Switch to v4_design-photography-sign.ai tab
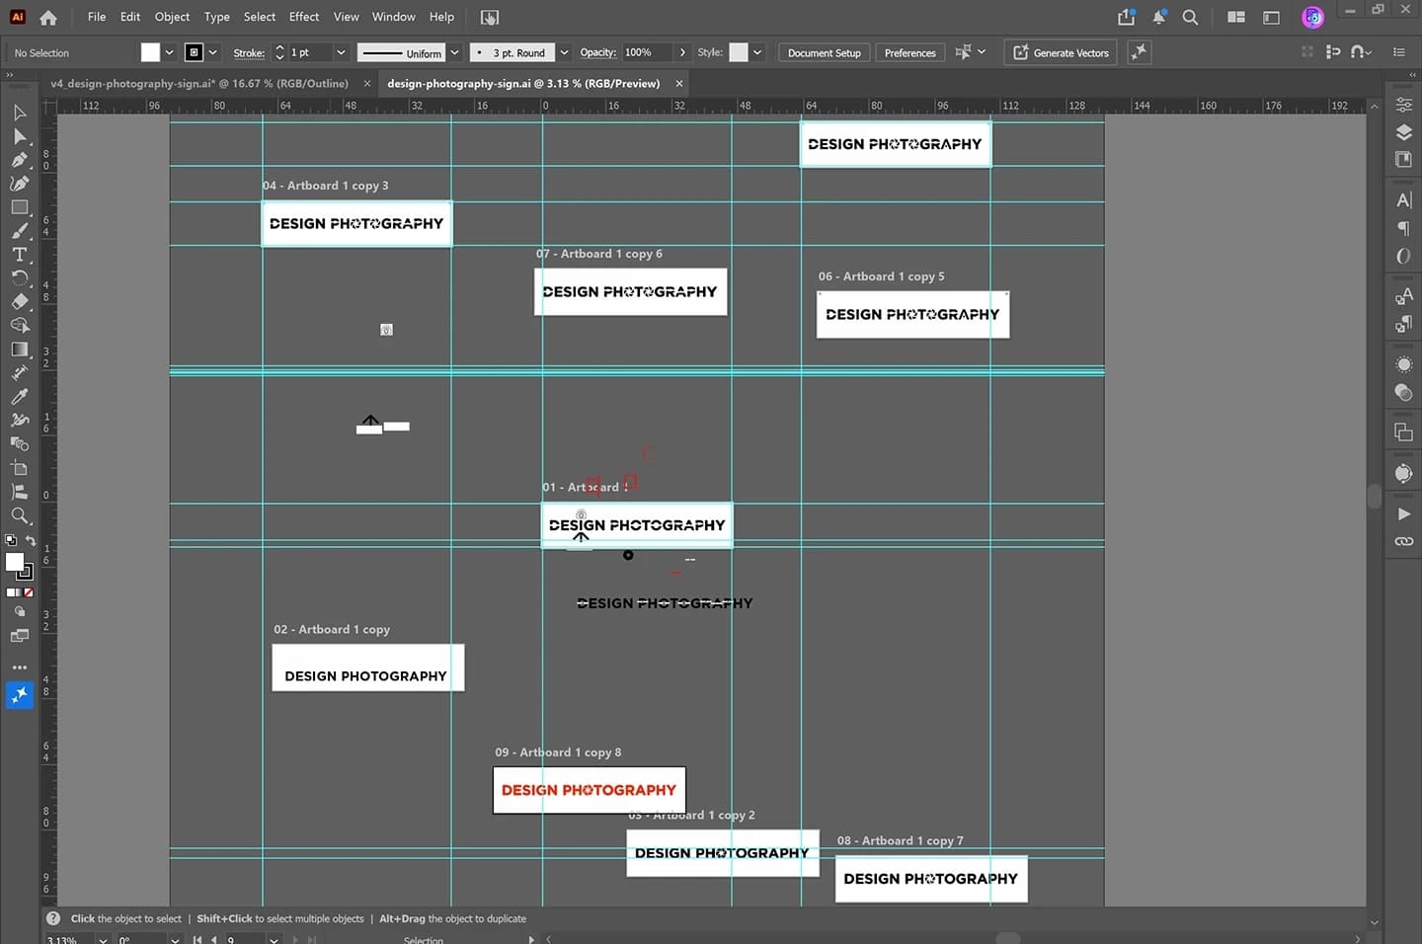The width and height of the screenshot is (1422, 944). (199, 84)
